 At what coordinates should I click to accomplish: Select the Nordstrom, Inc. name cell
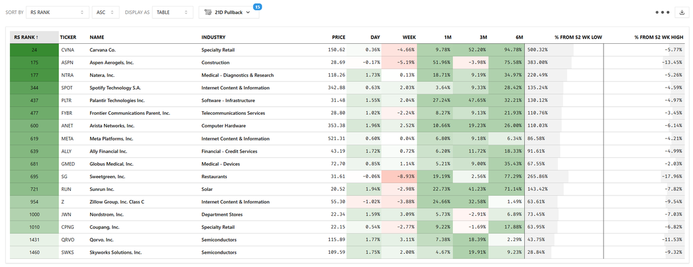[x=108, y=215]
